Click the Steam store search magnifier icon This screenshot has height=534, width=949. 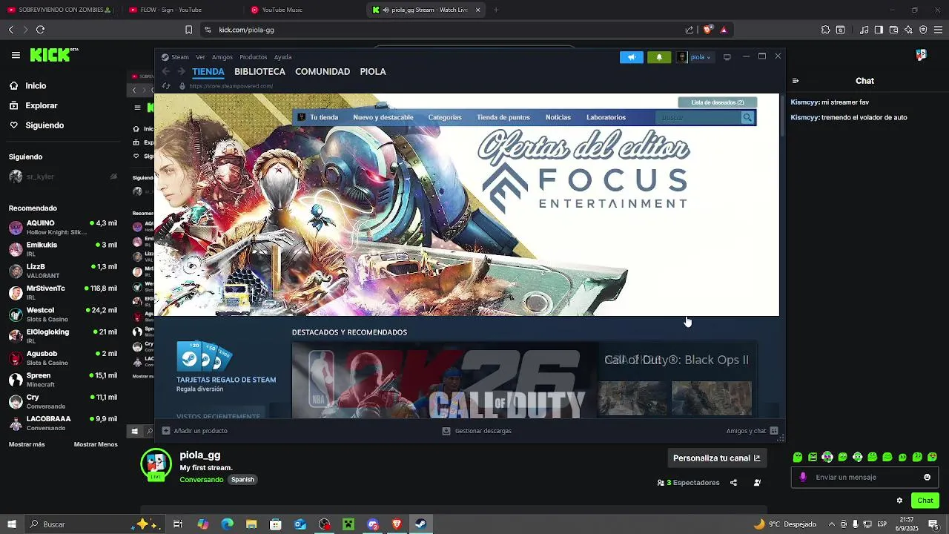pos(747,117)
